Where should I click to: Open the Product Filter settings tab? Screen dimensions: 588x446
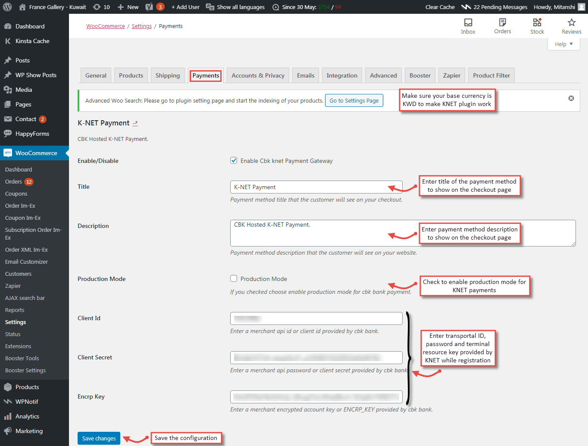click(491, 75)
